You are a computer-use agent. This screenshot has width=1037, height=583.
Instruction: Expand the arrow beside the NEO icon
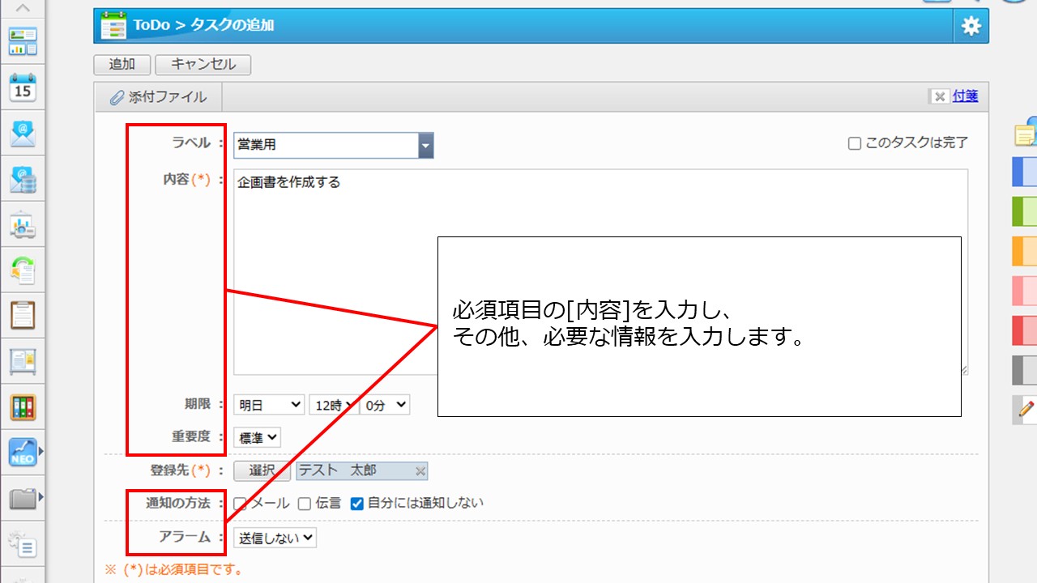[x=41, y=452]
